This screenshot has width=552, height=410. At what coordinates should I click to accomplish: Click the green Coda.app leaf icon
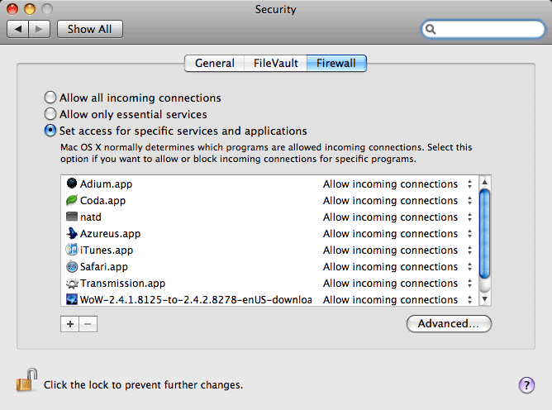pos(72,200)
